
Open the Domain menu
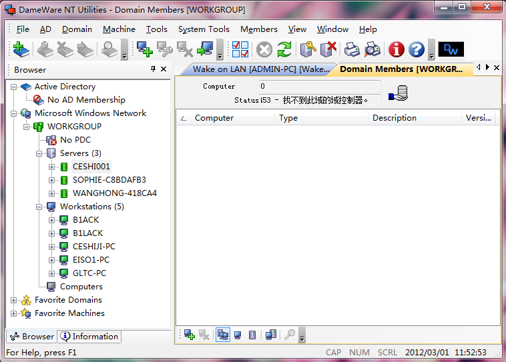[x=77, y=29]
